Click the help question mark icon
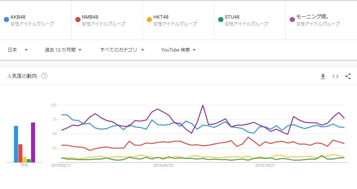 [44, 76]
